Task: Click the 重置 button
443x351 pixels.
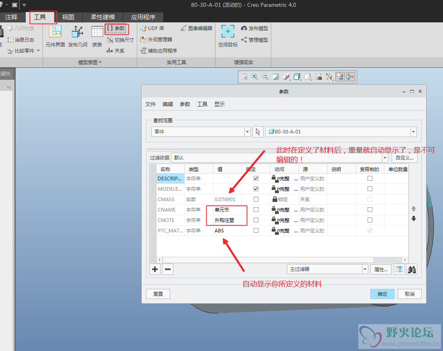Action: (158, 294)
